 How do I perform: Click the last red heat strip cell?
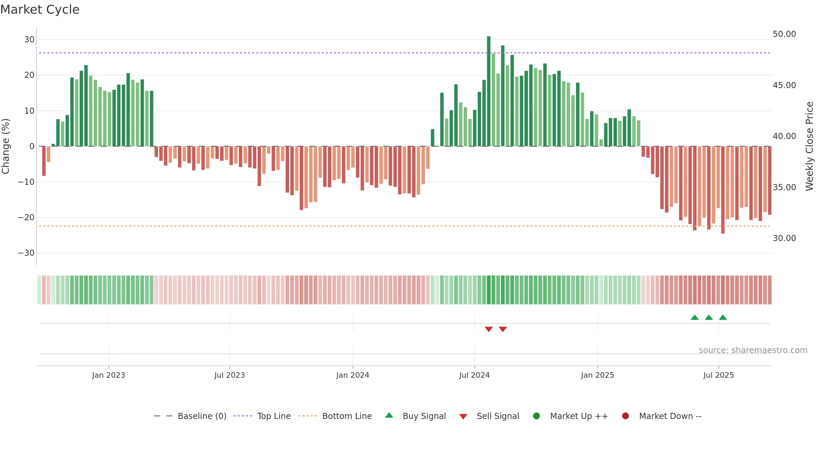[770, 290]
